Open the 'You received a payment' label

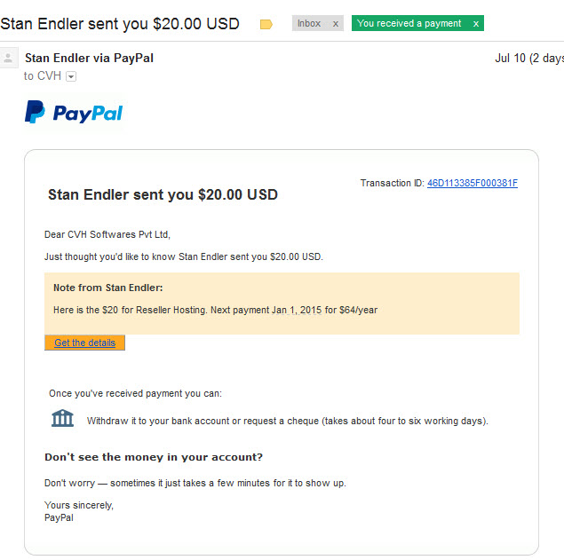click(x=409, y=23)
